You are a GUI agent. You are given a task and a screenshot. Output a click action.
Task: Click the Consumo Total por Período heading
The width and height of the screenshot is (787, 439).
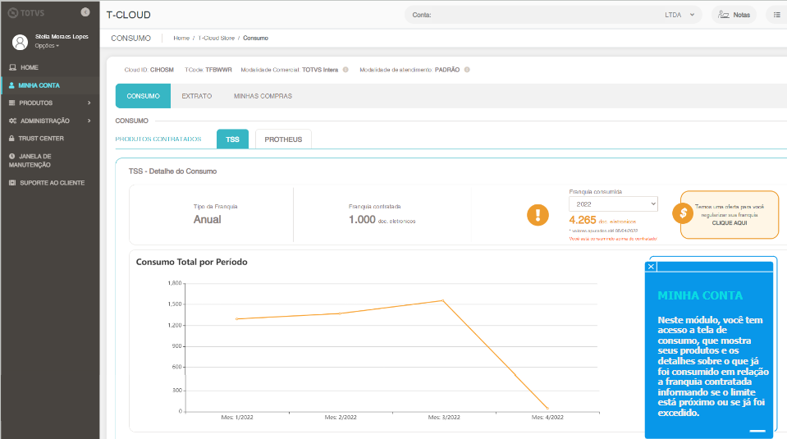[x=192, y=262]
